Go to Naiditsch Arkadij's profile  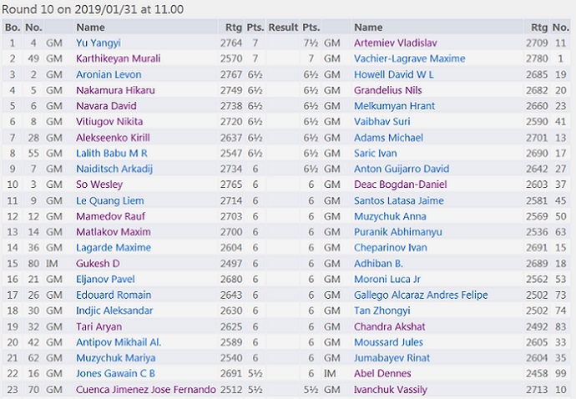tap(115, 169)
